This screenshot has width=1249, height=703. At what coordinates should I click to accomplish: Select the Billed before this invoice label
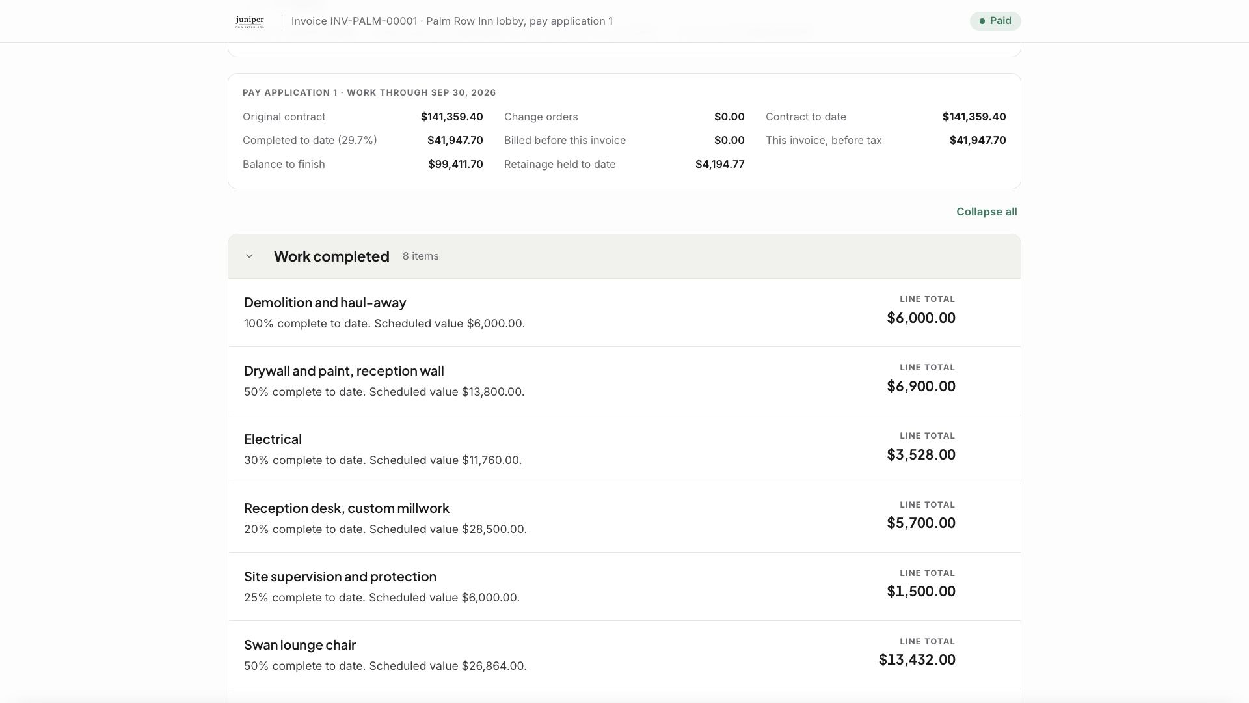[565, 141]
